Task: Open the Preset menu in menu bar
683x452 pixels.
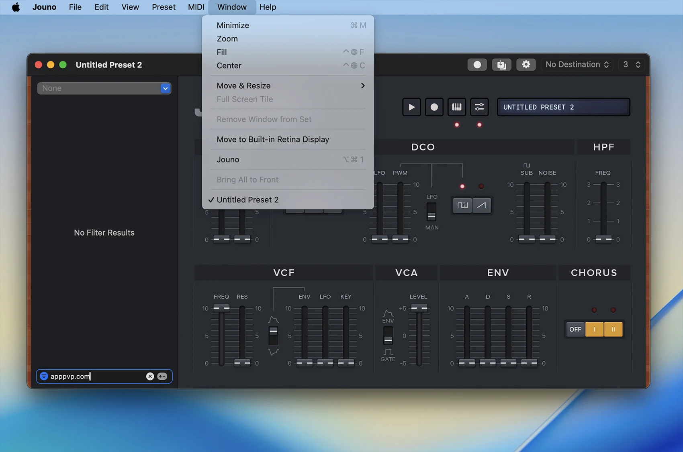Action: [164, 7]
